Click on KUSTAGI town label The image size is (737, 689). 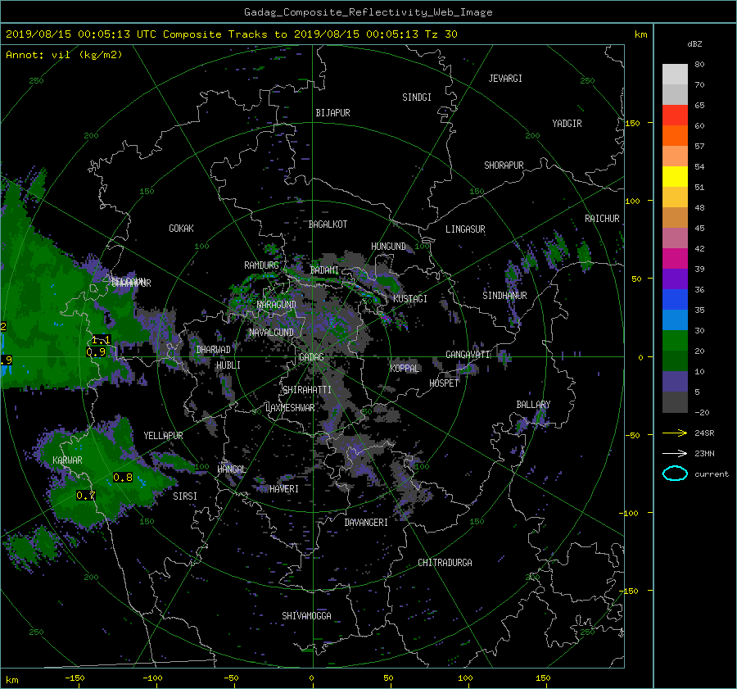[410, 299]
